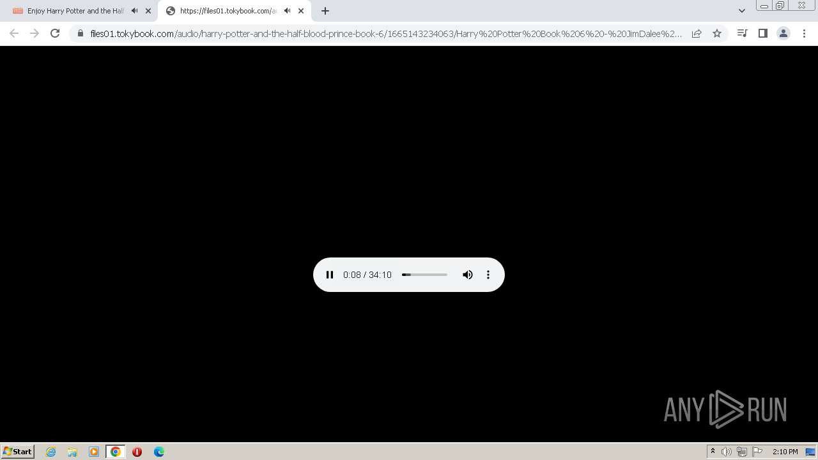Open system volume in tray

(727, 452)
